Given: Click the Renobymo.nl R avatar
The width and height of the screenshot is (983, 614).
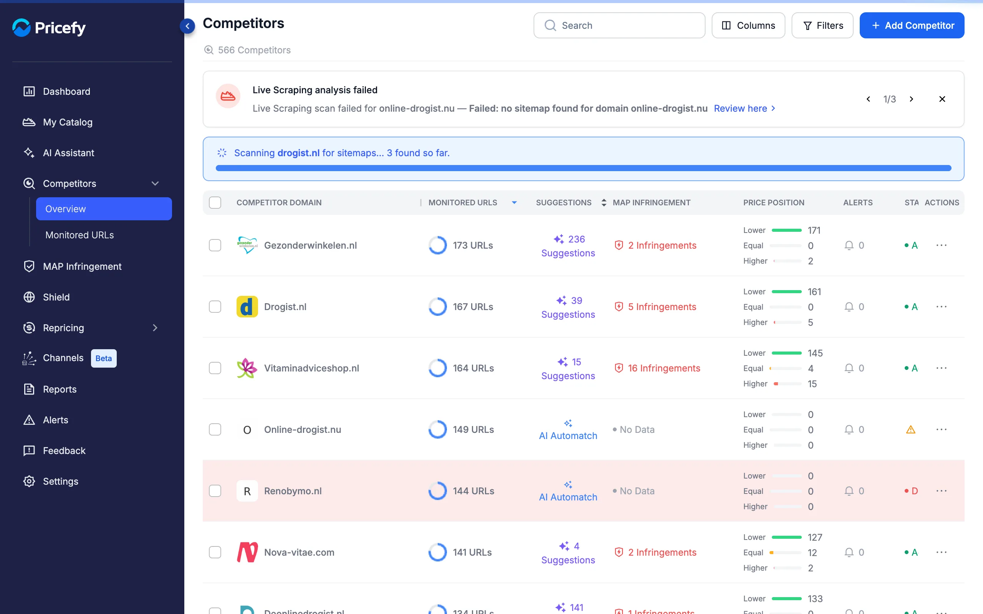Looking at the screenshot, I should 247,491.
